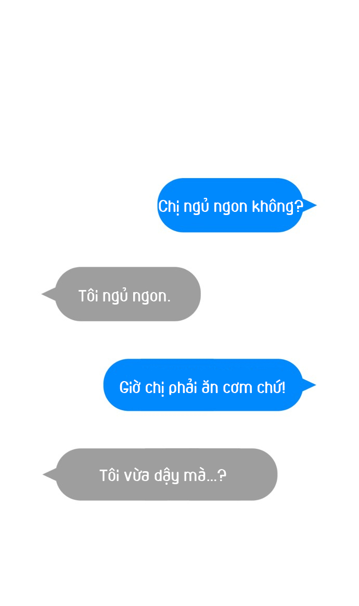Click the tail of the 'Tôi vừa dậy mà...?' bubble
This screenshot has height=606, width=359.
click(49, 474)
